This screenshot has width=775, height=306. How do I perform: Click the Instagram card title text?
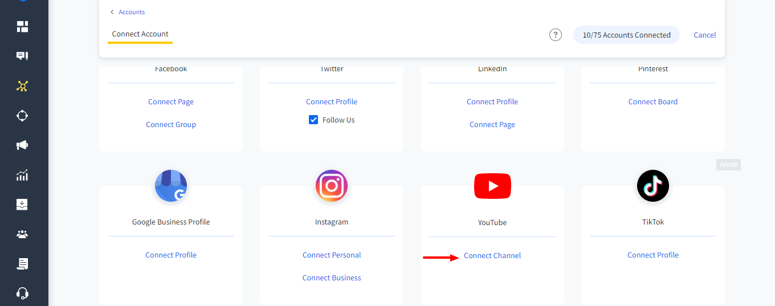click(332, 222)
